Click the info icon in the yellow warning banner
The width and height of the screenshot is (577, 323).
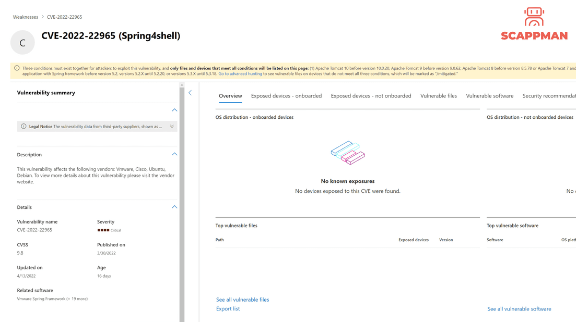(17, 68)
